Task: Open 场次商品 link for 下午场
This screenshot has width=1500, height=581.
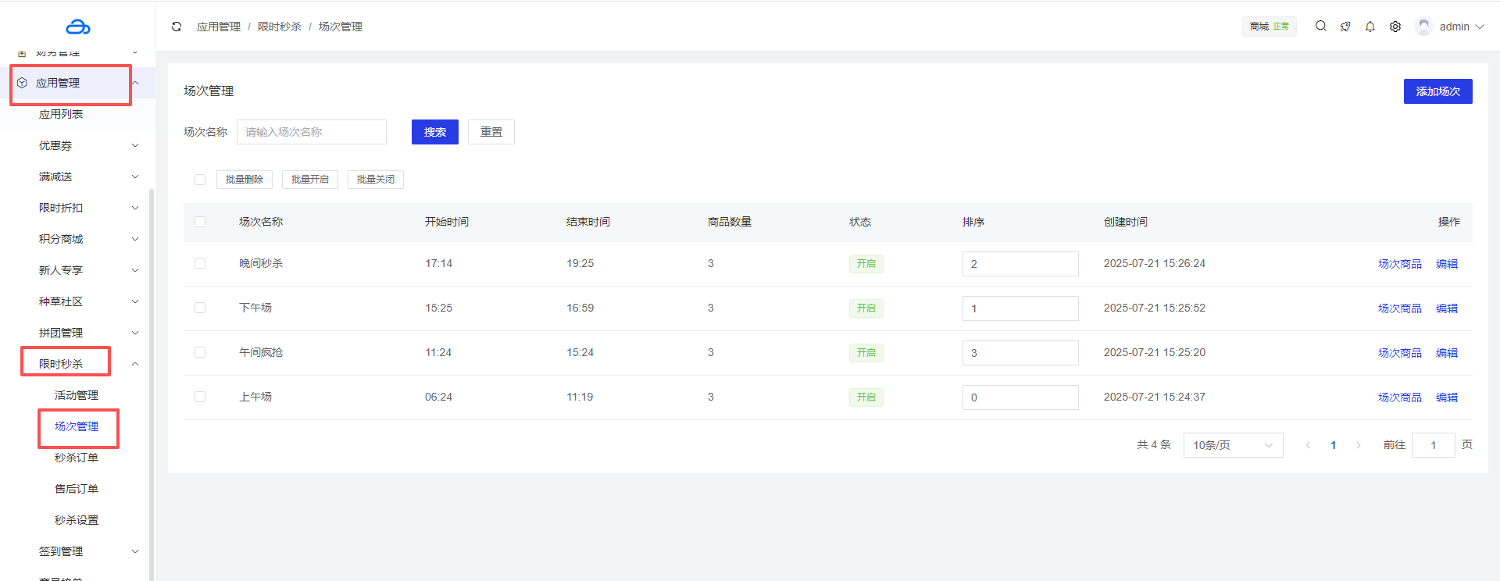Action: point(1399,308)
